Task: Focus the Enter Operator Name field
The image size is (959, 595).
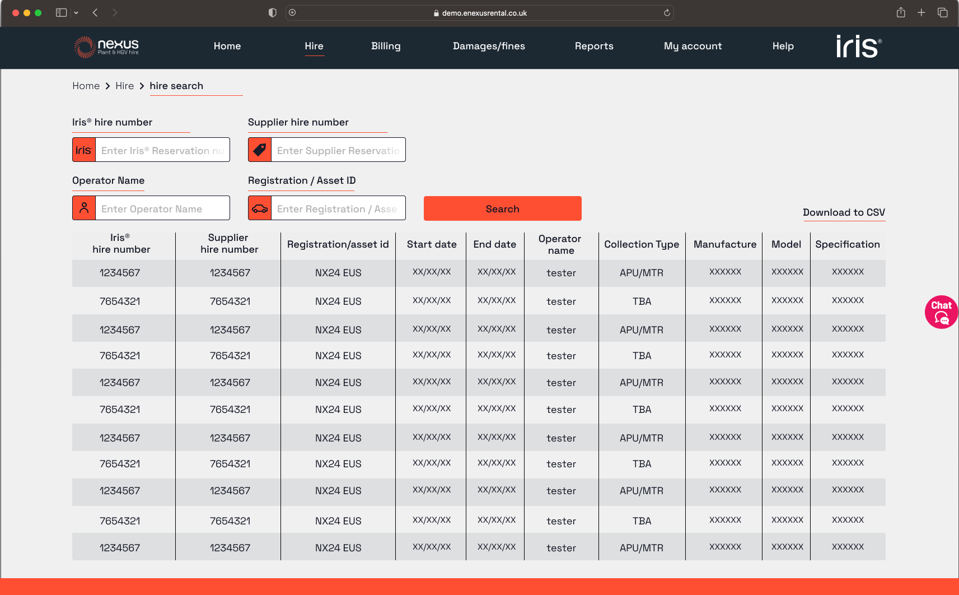Action: 162,208
